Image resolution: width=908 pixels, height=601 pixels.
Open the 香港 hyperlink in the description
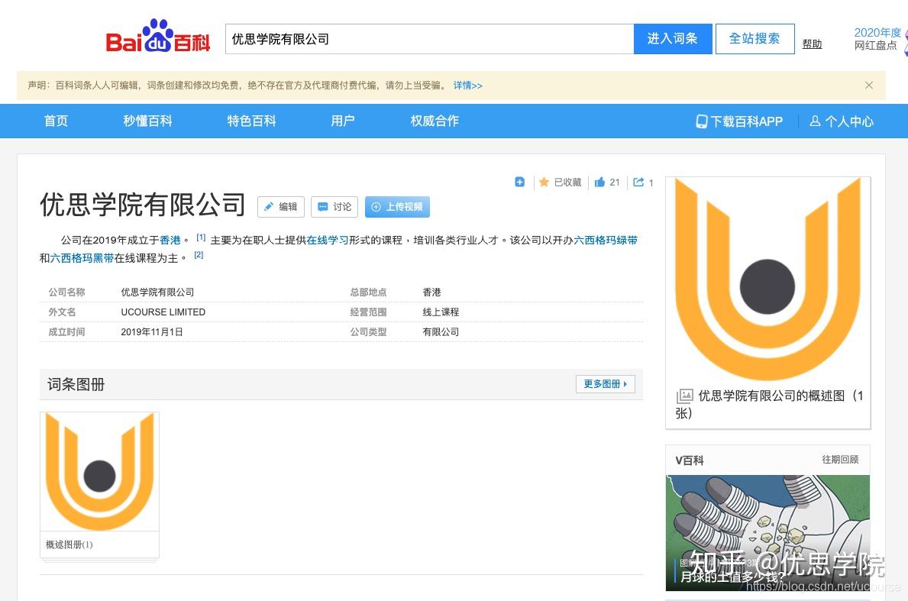169,240
